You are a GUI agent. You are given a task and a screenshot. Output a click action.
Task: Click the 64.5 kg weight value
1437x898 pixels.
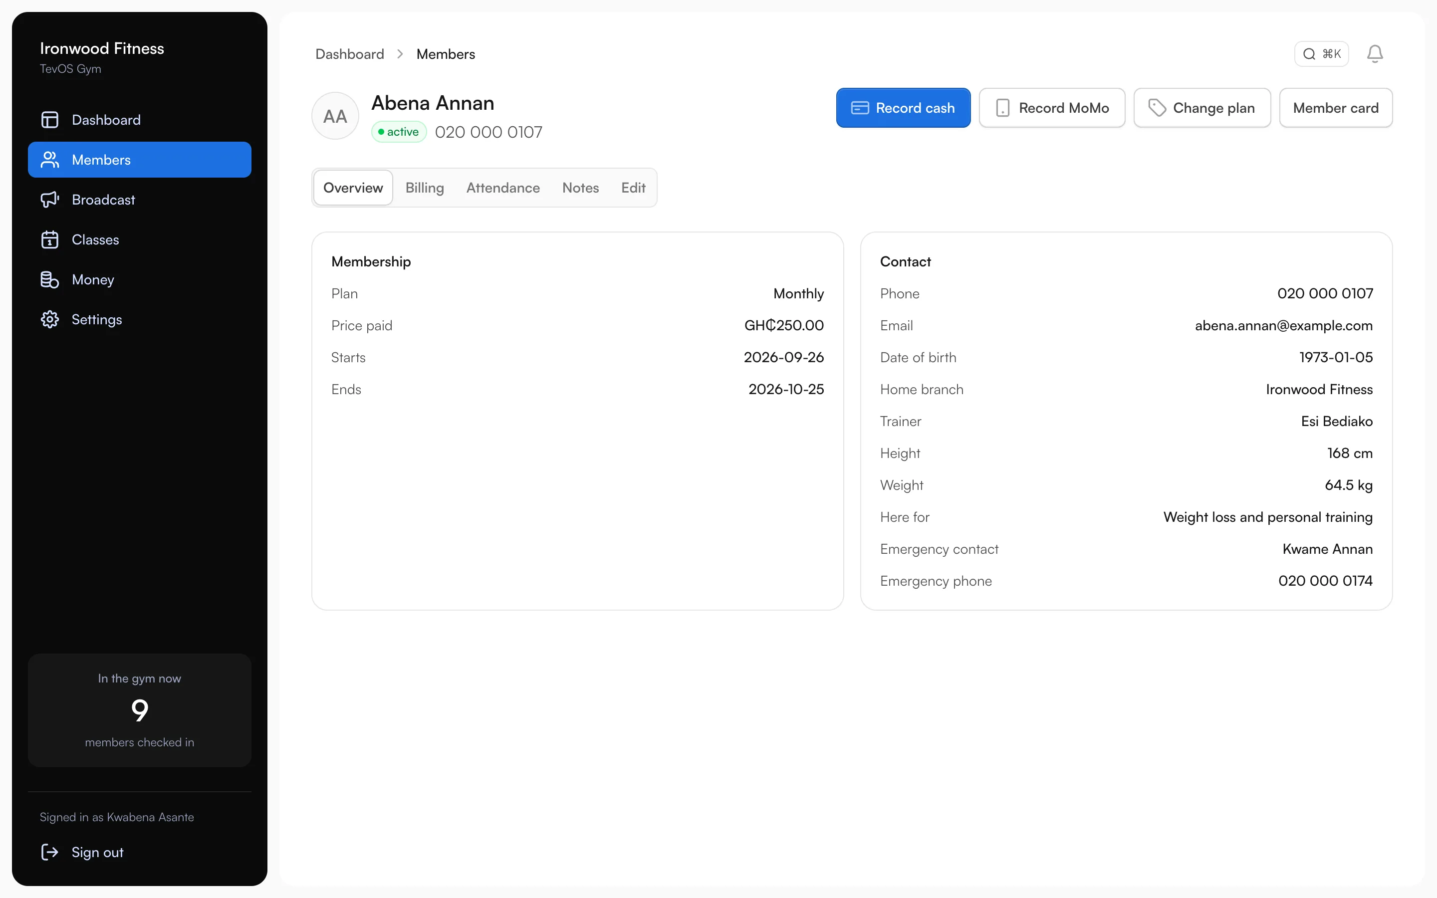[1349, 485]
